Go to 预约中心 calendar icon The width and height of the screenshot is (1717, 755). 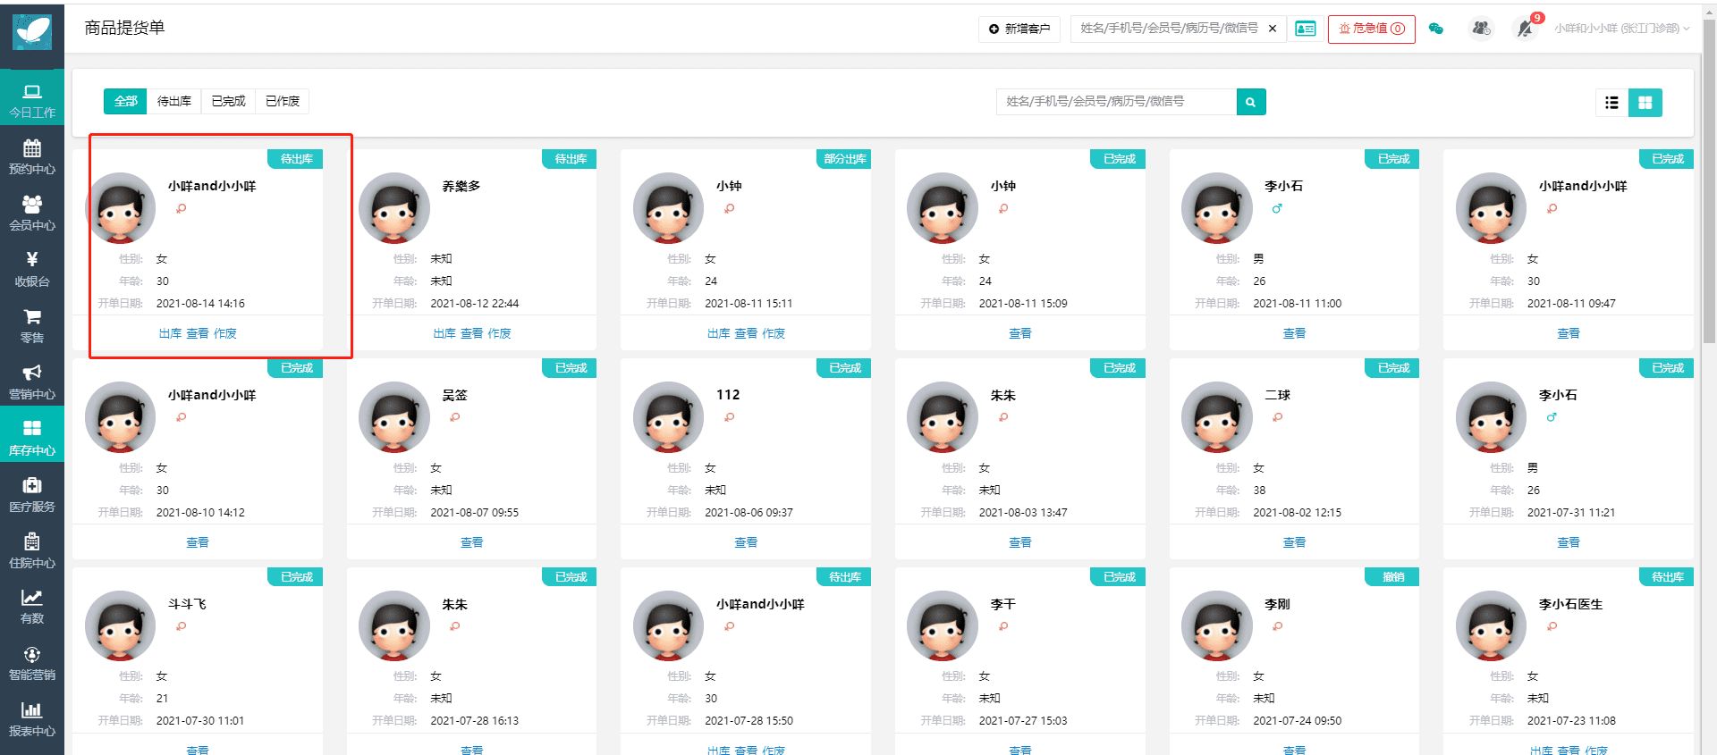(x=32, y=156)
